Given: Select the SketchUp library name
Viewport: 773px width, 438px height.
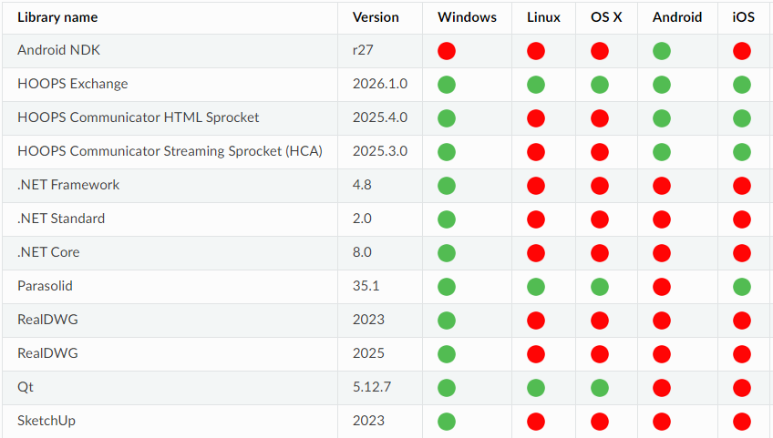Looking at the screenshot, I should point(46,421).
